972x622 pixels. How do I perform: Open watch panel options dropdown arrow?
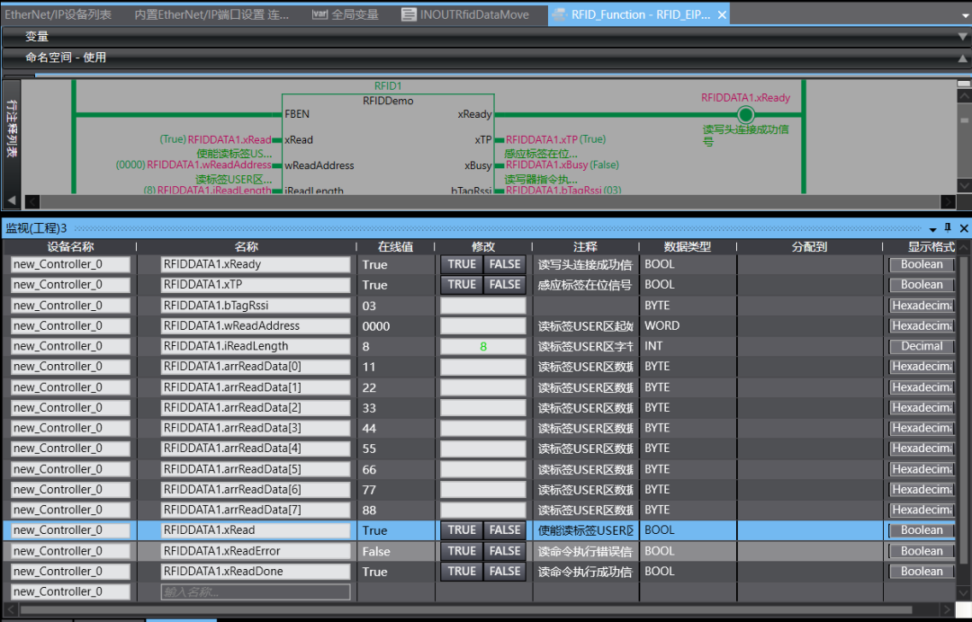coord(932,228)
